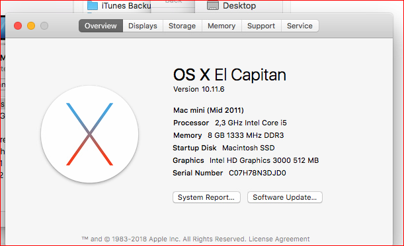The height and width of the screenshot is (246, 404).
Task: Click Intel HD Graphics 3000 512 MB text
Action: [x=264, y=160]
